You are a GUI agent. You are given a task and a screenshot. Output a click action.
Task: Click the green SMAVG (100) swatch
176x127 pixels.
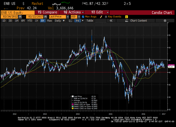pos(73,107)
